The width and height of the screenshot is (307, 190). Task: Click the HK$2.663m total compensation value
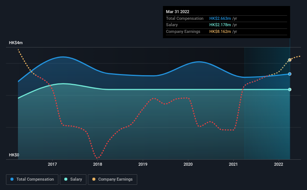click(220, 18)
